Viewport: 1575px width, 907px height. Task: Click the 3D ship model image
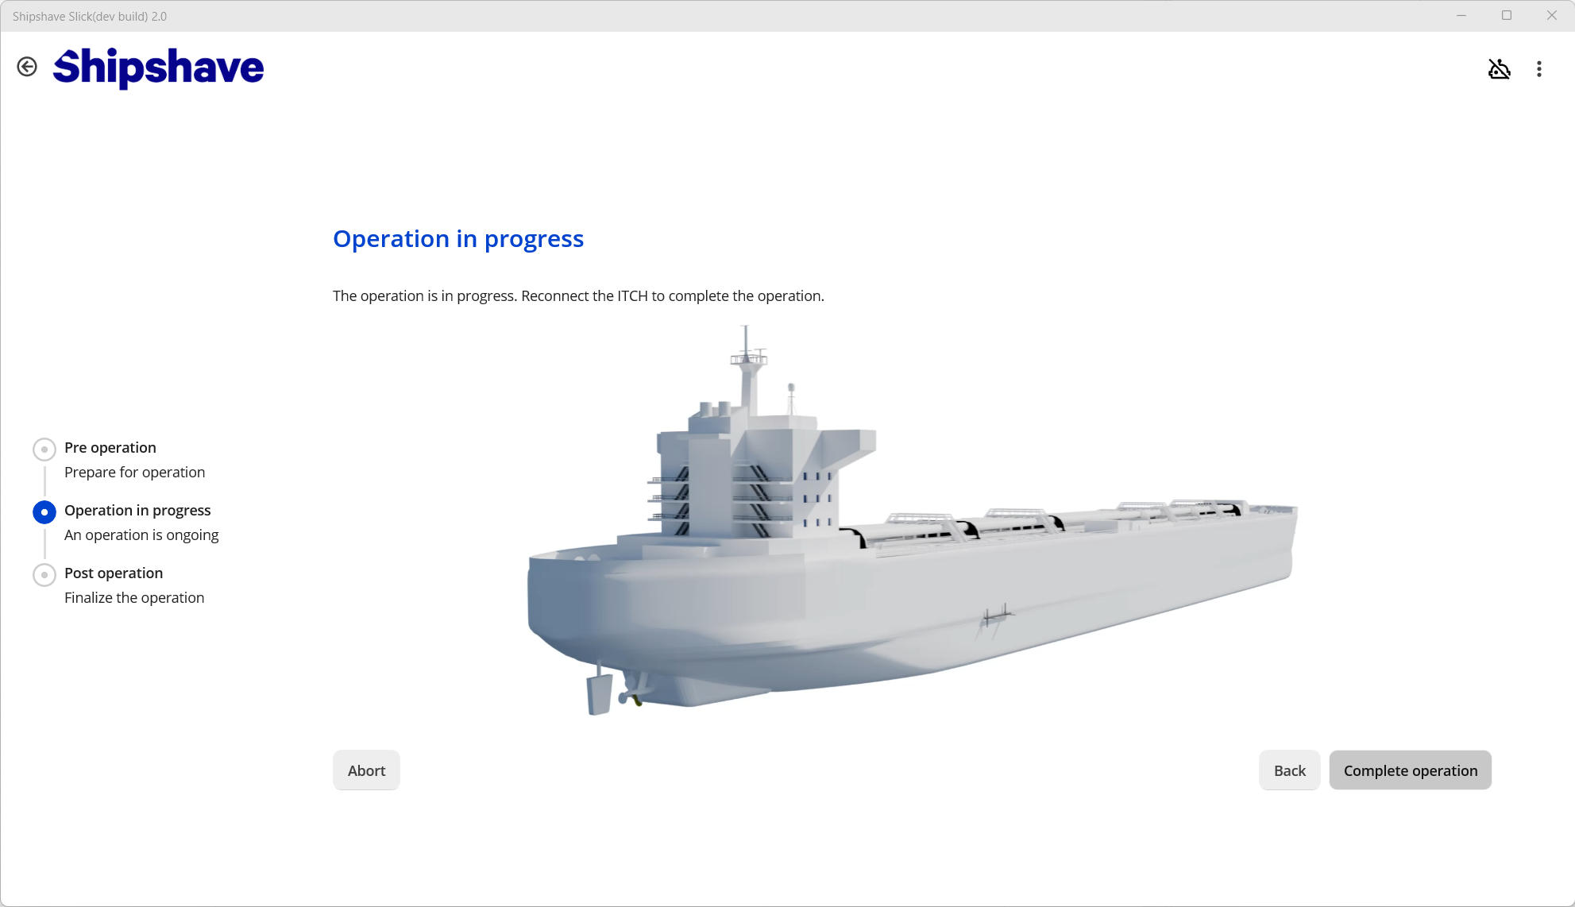click(912, 556)
